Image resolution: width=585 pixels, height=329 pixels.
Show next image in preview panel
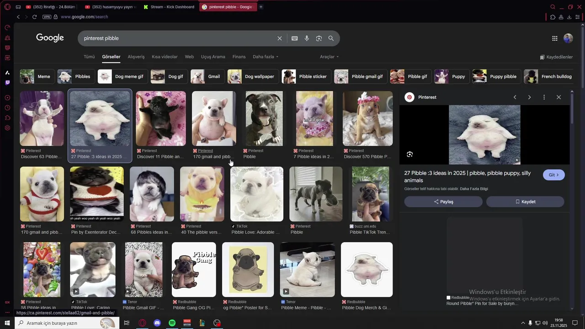coord(529,97)
